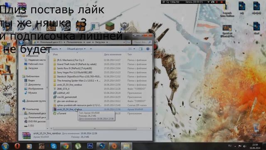Open 'Недавние места' in the navigation pane
This screenshot has width=266, height=150.
[x=35, y=60]
